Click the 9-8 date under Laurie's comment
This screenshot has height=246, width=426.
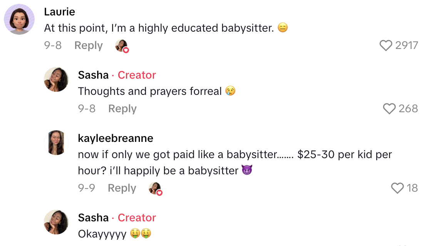click(53, 45)
